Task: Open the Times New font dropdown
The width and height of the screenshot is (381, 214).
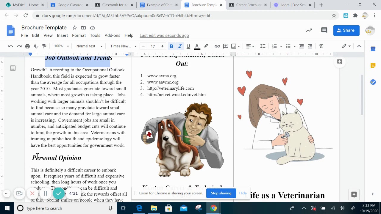Action: (x=123, y=46)
